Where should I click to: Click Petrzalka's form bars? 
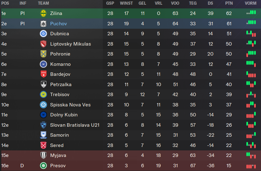point(251,84)
